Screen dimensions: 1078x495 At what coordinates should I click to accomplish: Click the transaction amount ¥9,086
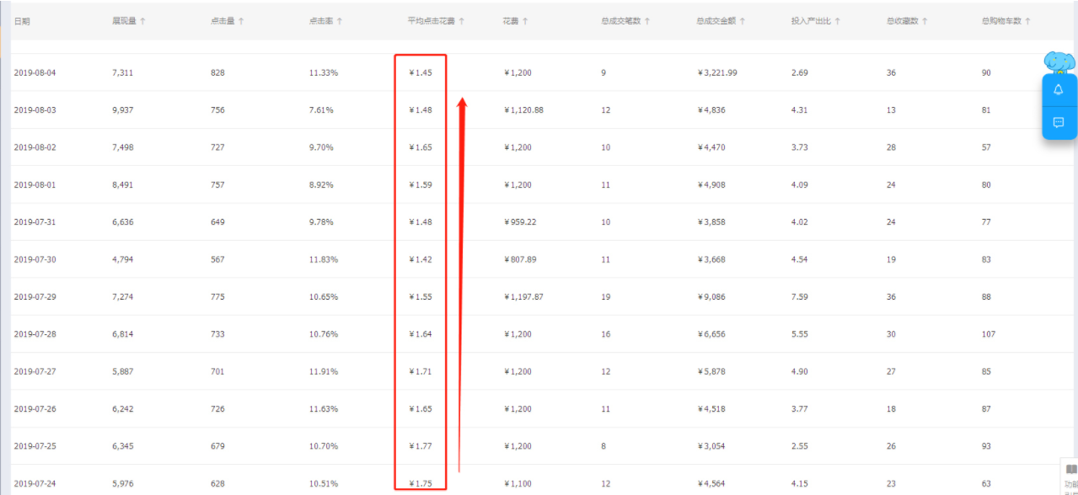(711, 297)
